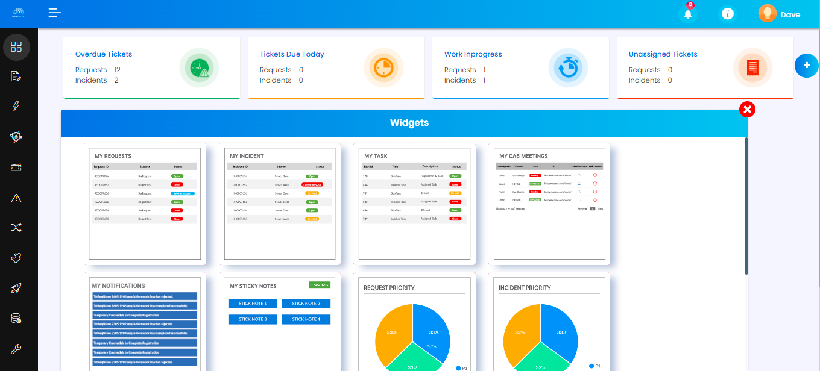Open the warning triangle sidebar icon
Viewport: 820px width, 371px height.
pyautogui.click(x=16, y=198)
